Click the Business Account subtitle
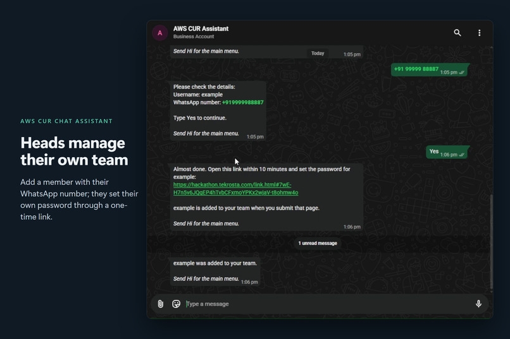The image size is (510, 339). coord(194,37)
